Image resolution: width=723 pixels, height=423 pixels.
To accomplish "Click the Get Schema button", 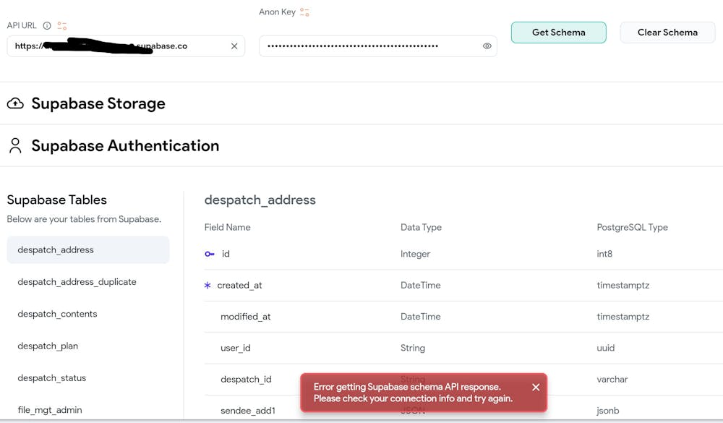I will pyautogui.click(x=558, y=33).
